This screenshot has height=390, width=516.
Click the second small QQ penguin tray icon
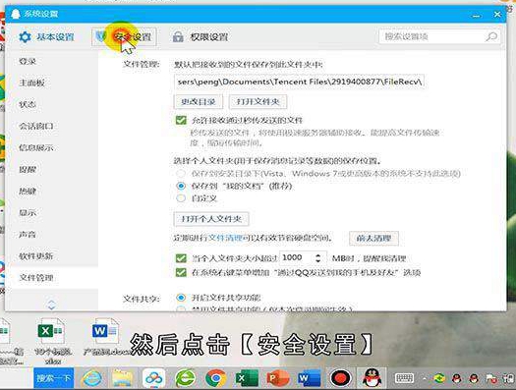(473, 379)
